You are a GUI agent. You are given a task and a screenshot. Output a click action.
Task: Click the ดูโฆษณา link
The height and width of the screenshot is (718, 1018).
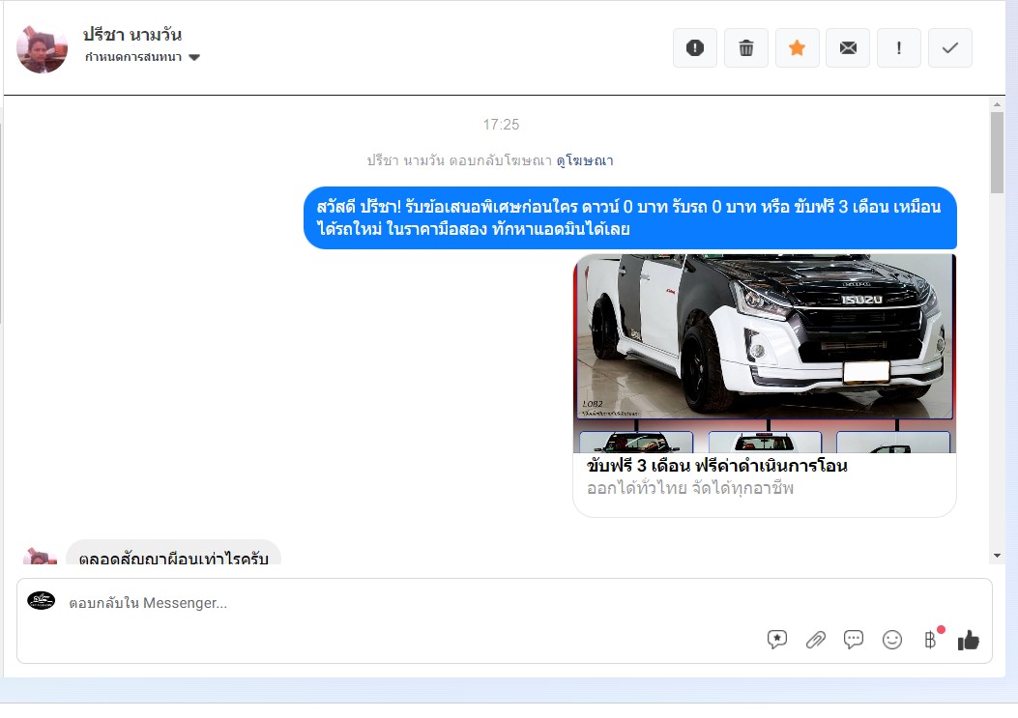[x=584, y=160]
